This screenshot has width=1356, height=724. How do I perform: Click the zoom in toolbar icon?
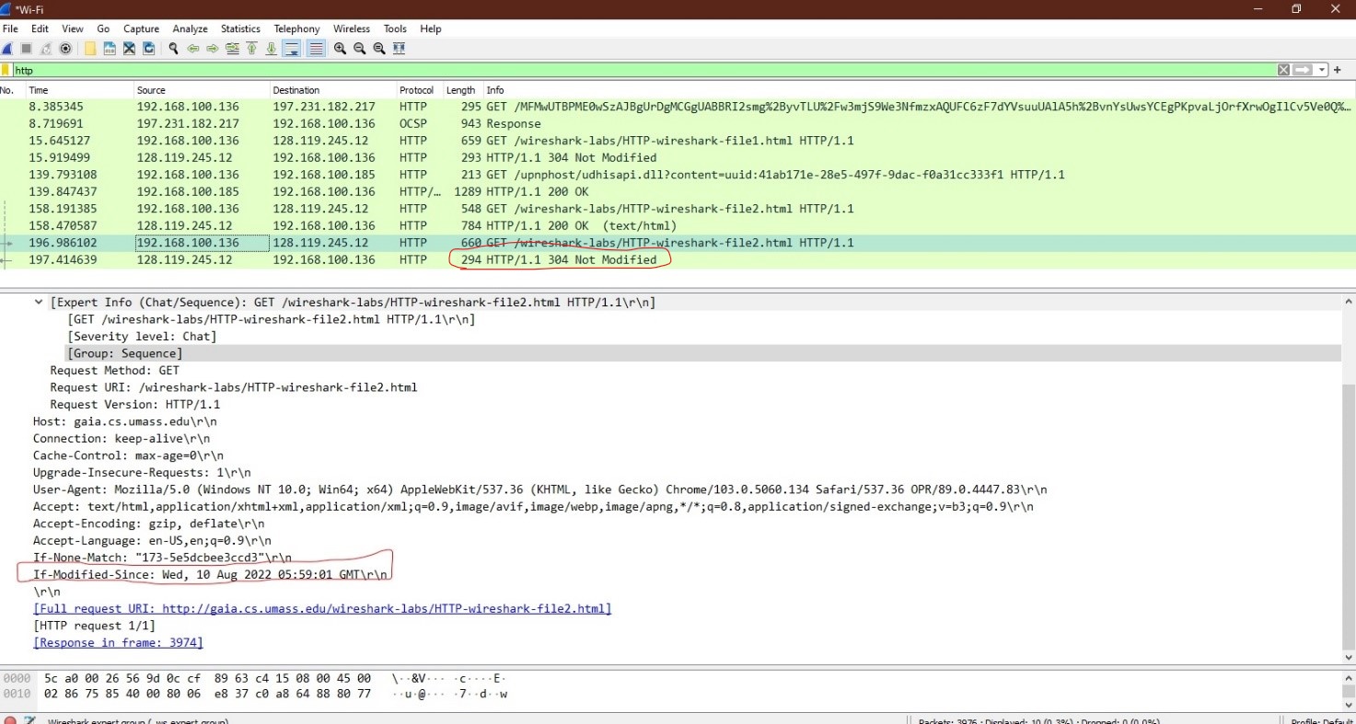coord(340,49)
